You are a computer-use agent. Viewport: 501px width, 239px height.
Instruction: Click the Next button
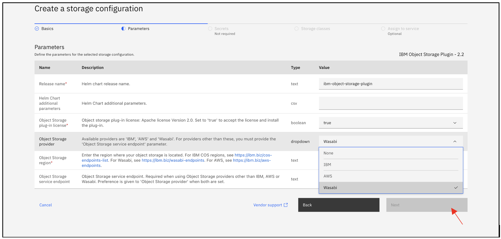427,205
